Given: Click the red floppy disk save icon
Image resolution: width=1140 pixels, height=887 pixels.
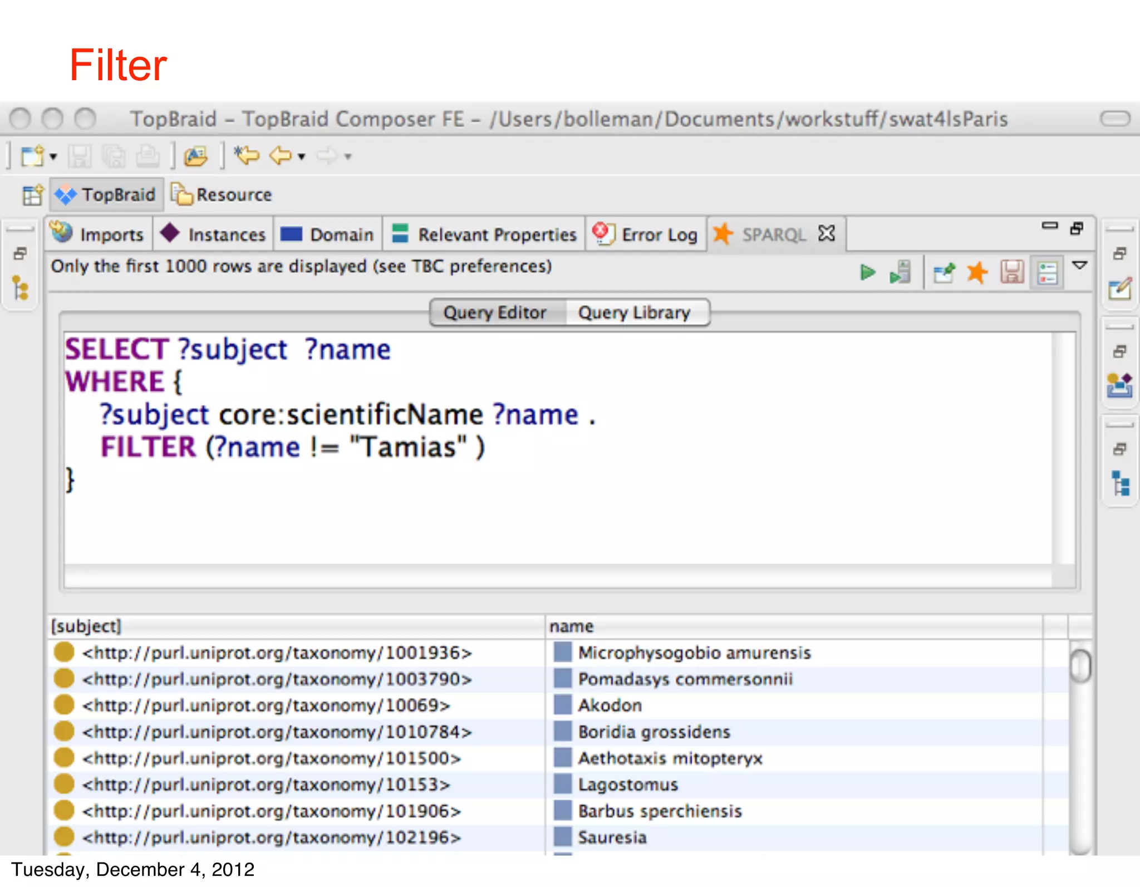Looking at the screenshot, I should pos(1011,273).
